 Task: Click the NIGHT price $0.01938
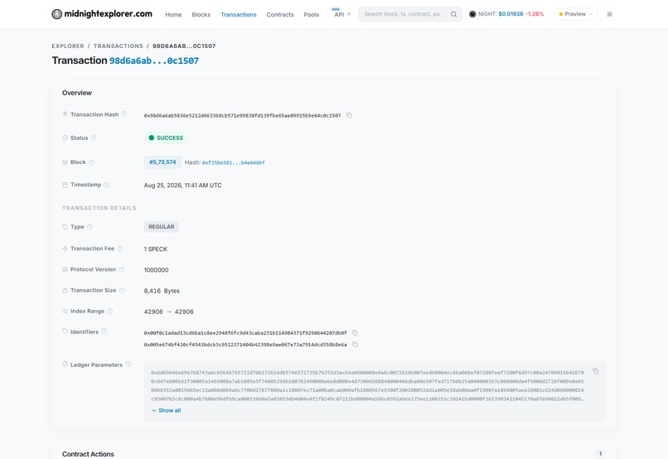[x=511, y=14]
